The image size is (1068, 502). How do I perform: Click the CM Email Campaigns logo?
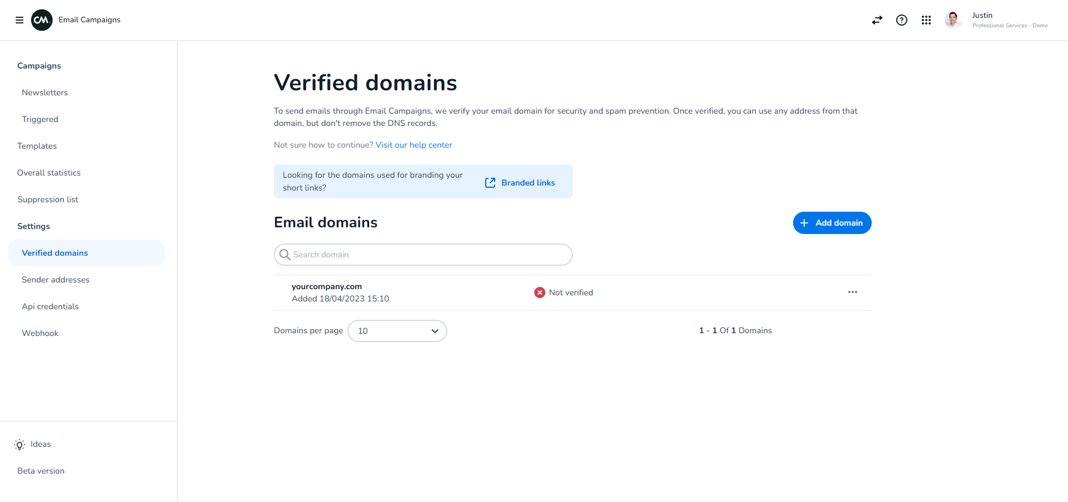pos(41,20)
